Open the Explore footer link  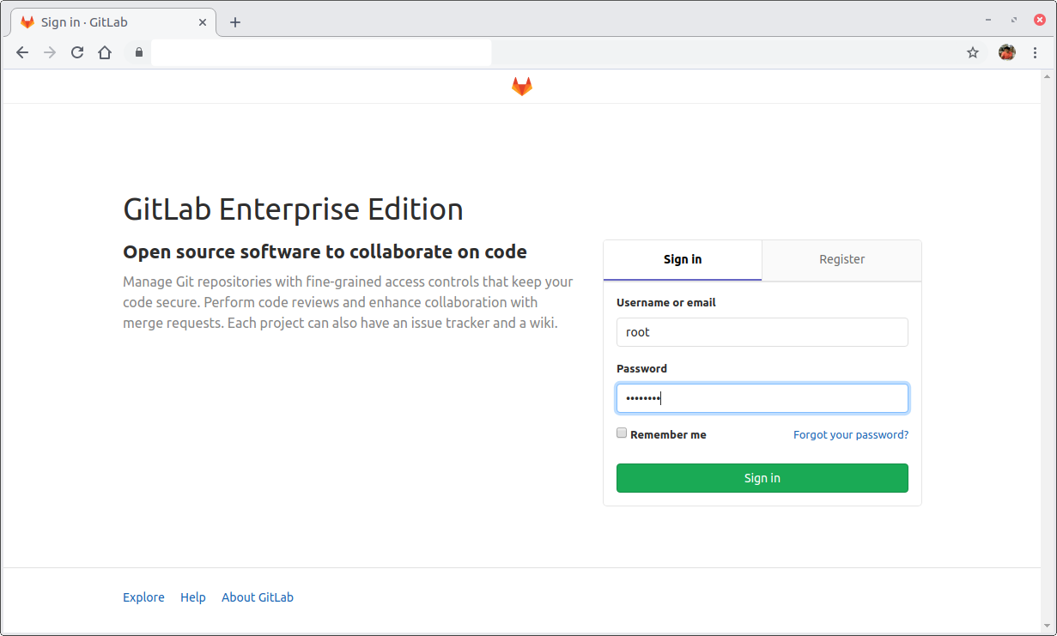pos(143,597)
